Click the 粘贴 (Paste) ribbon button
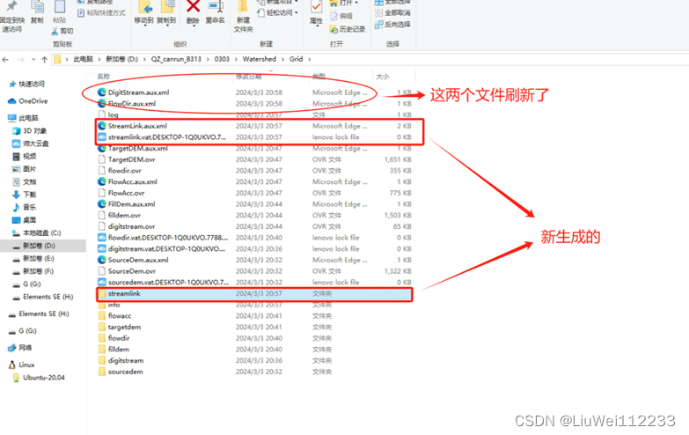Screen dimensions: 689x435 point(59,13)
